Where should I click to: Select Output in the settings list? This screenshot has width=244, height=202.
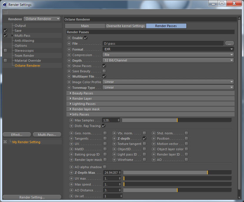(x=20, y=26)
